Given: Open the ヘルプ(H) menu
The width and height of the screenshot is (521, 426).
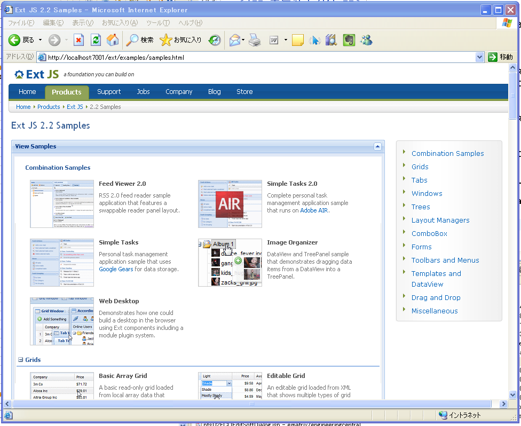Looking at the screenshot, I should pos(190,22).
